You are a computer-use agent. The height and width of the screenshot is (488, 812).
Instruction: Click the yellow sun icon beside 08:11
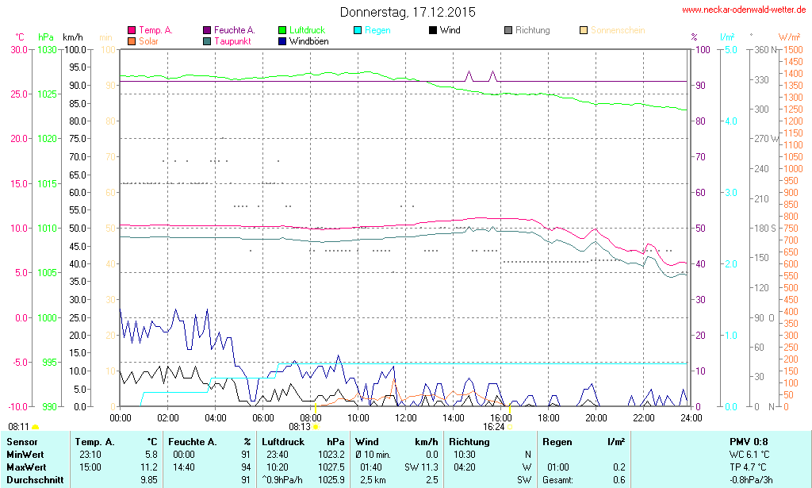[x=35, y=427]
